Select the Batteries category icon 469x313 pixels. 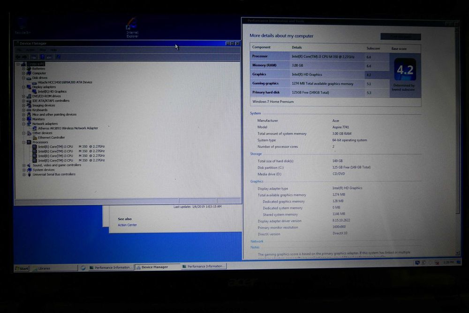(29, 69)
